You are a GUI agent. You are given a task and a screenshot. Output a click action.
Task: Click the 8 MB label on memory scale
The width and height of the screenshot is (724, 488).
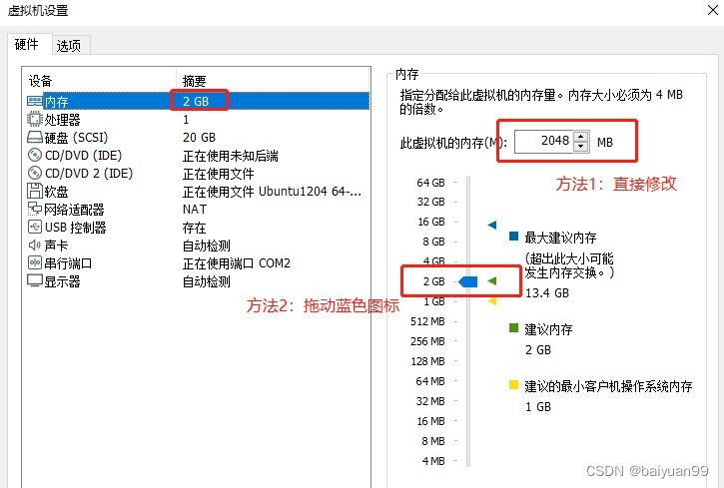click(x=433, y=441)
